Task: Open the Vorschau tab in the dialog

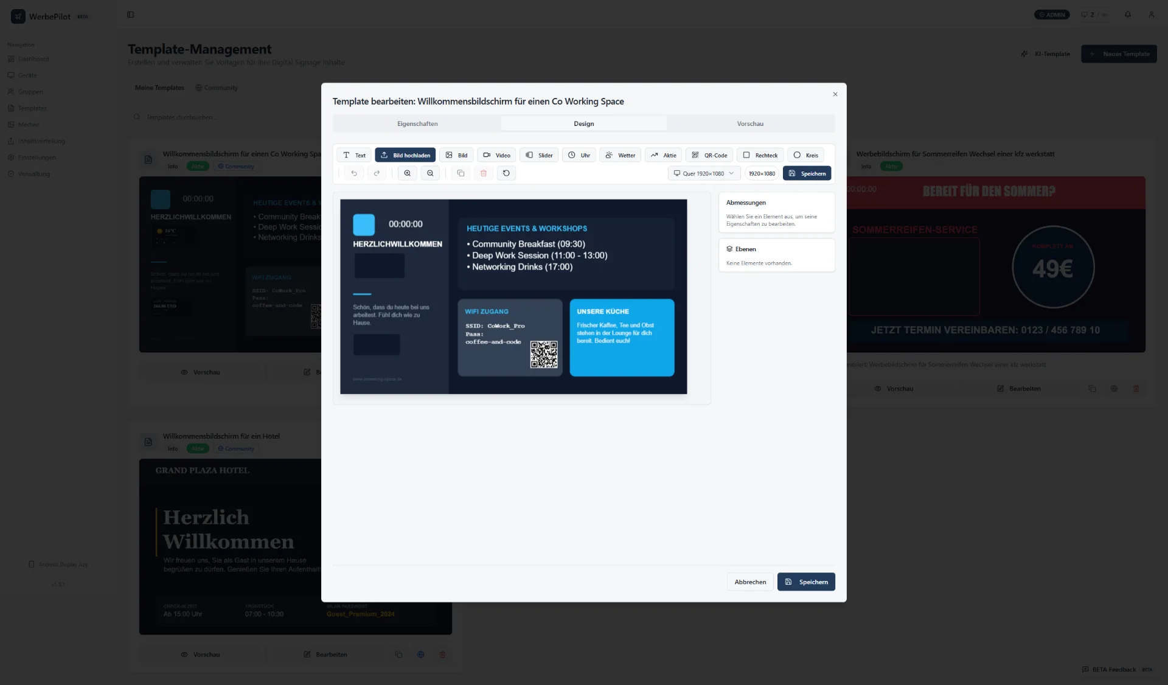Action: click(750, 123)
